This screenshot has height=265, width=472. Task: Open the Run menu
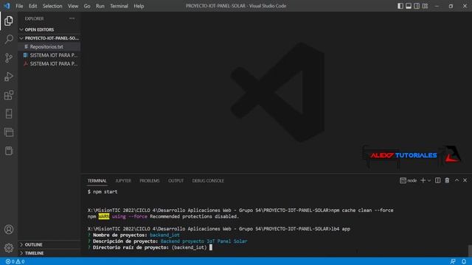[100, 6]
